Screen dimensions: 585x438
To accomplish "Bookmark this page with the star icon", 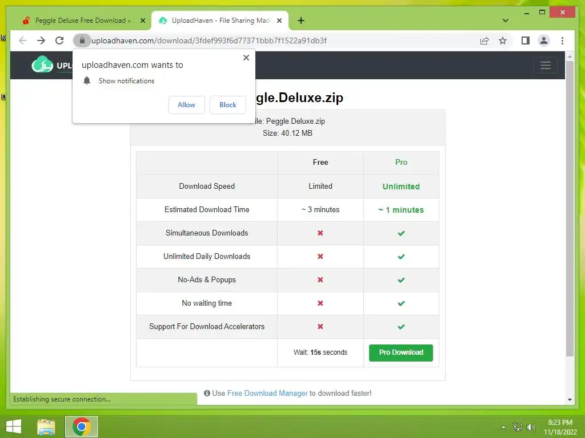I will [x=503, y=40].
